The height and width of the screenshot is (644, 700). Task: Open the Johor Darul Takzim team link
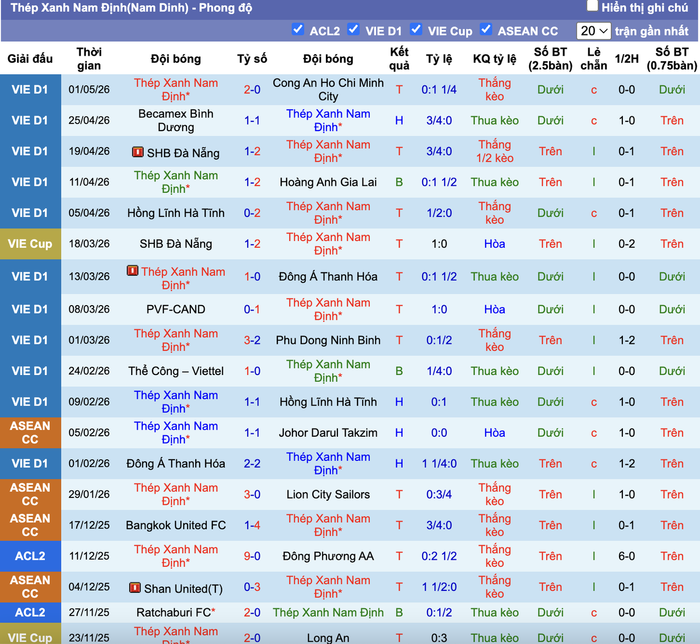pos(328,433)
